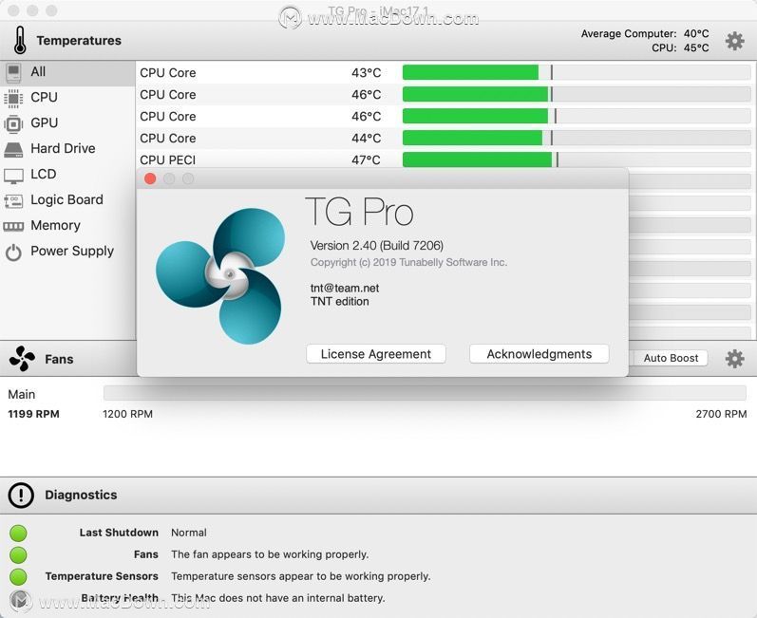Click the 43°C CPU Core temperature bar

click(x=577, y=72)
